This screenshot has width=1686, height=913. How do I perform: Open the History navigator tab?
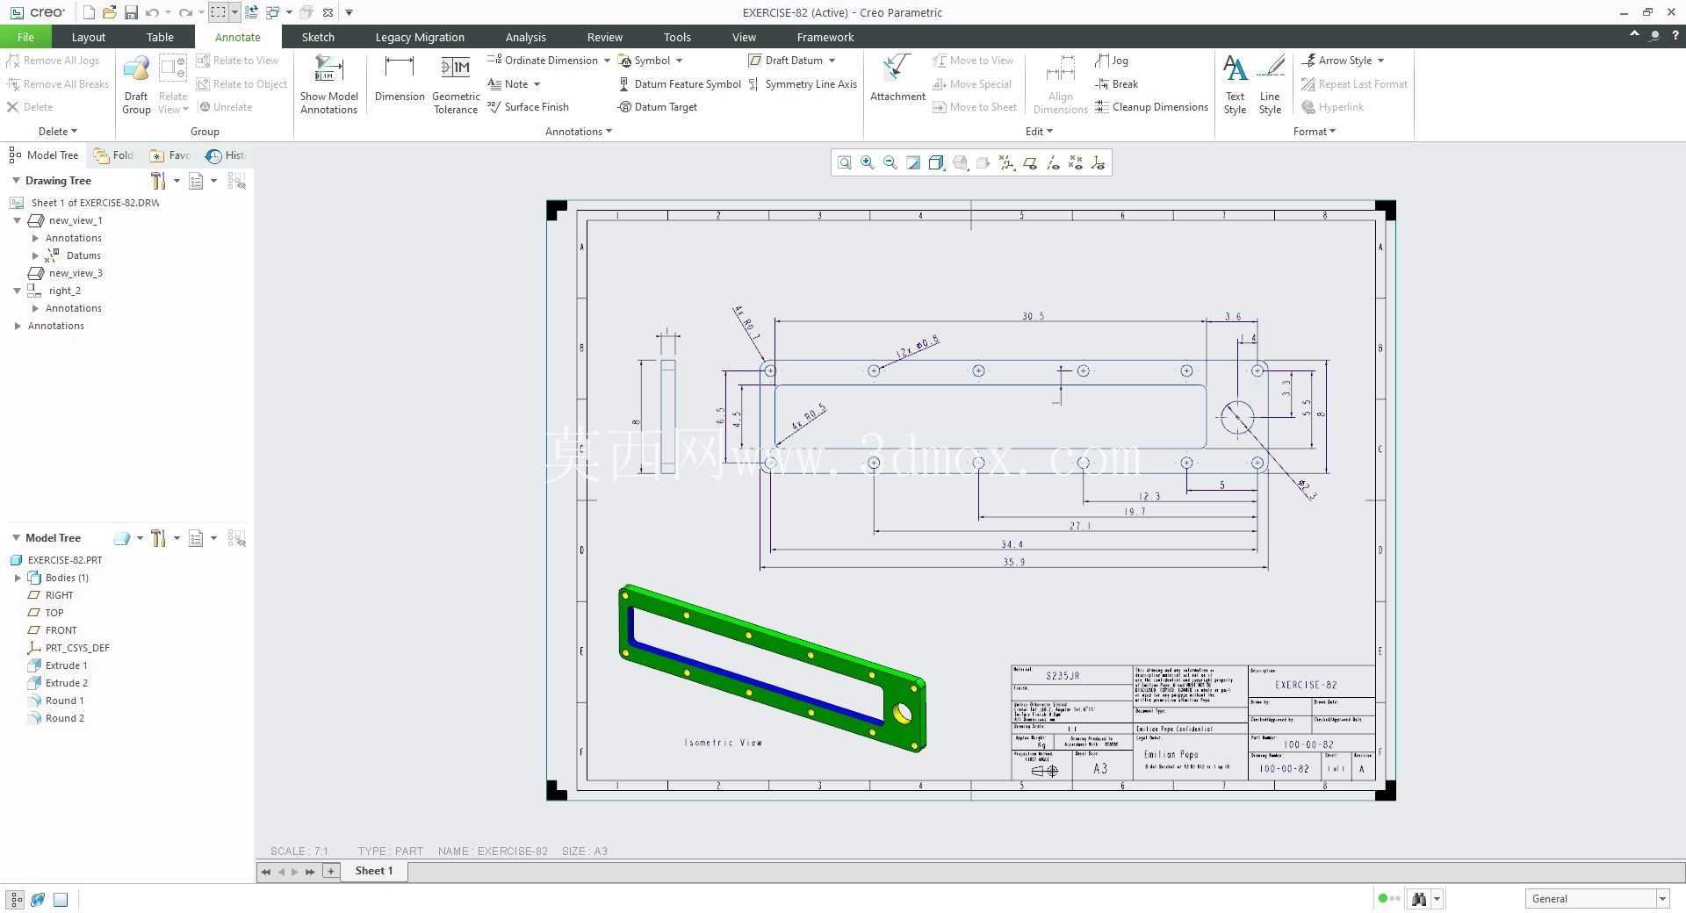pyautogui.click(x=225, y=155)
